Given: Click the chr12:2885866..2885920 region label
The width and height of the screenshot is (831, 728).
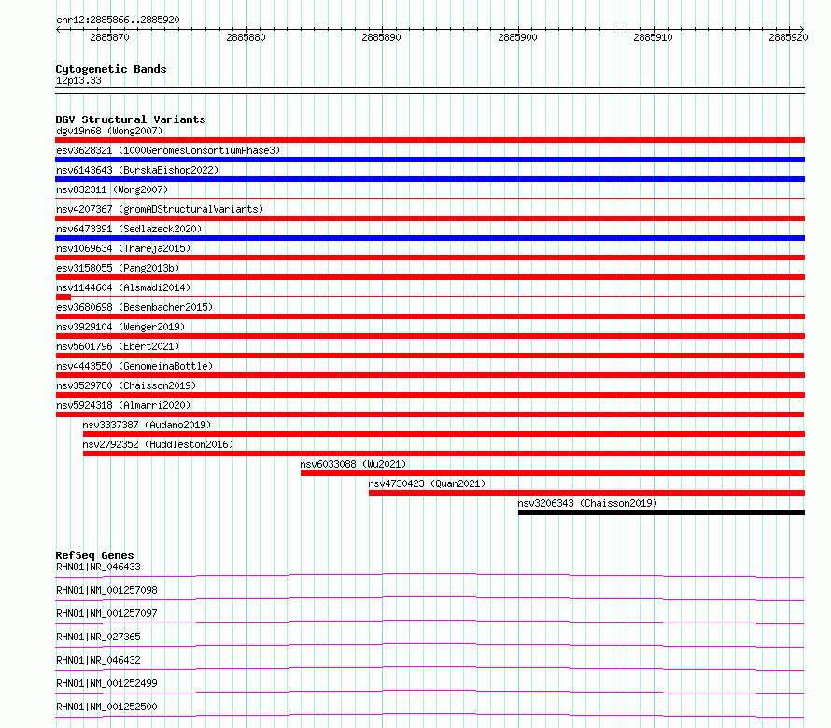Looking at the screenshot, I should tap(118, 20).
